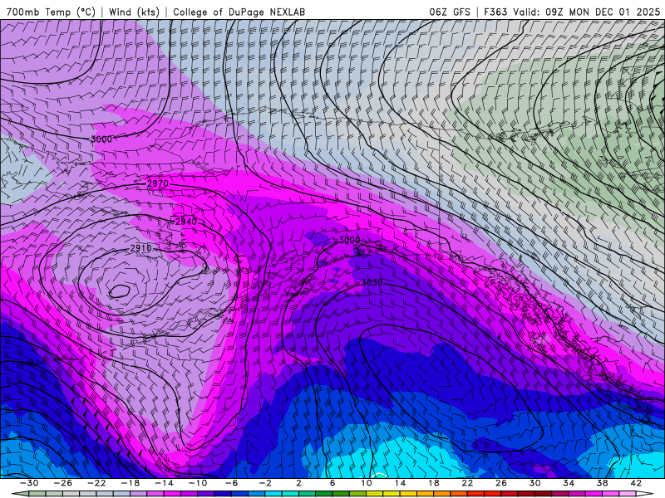Click the 2940 height contour label
This screenshot has width=665, height=498.
pos(186,222)
